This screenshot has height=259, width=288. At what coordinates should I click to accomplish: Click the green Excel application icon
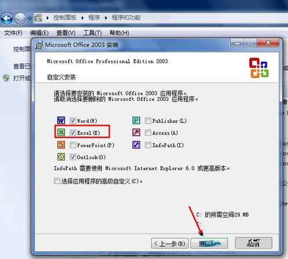[x=61, y=133]
